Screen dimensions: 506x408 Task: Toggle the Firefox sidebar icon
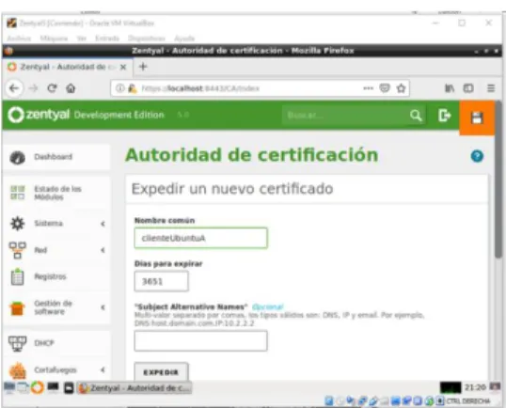point(468,88)
